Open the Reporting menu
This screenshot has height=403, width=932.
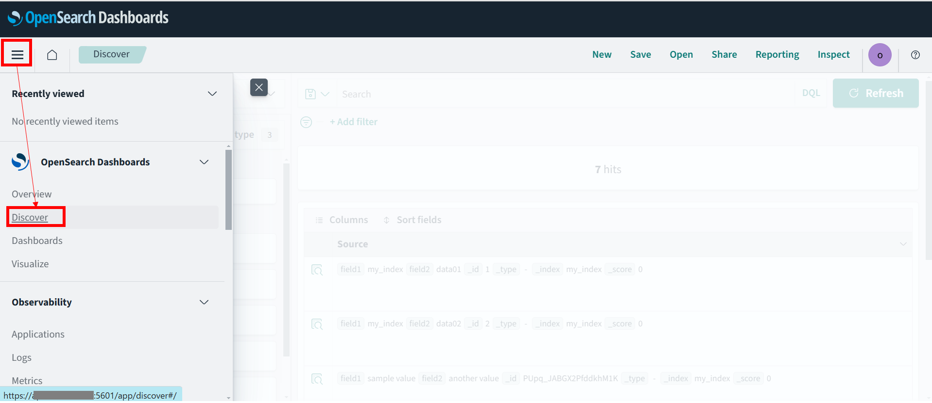(x=777, y=55)
